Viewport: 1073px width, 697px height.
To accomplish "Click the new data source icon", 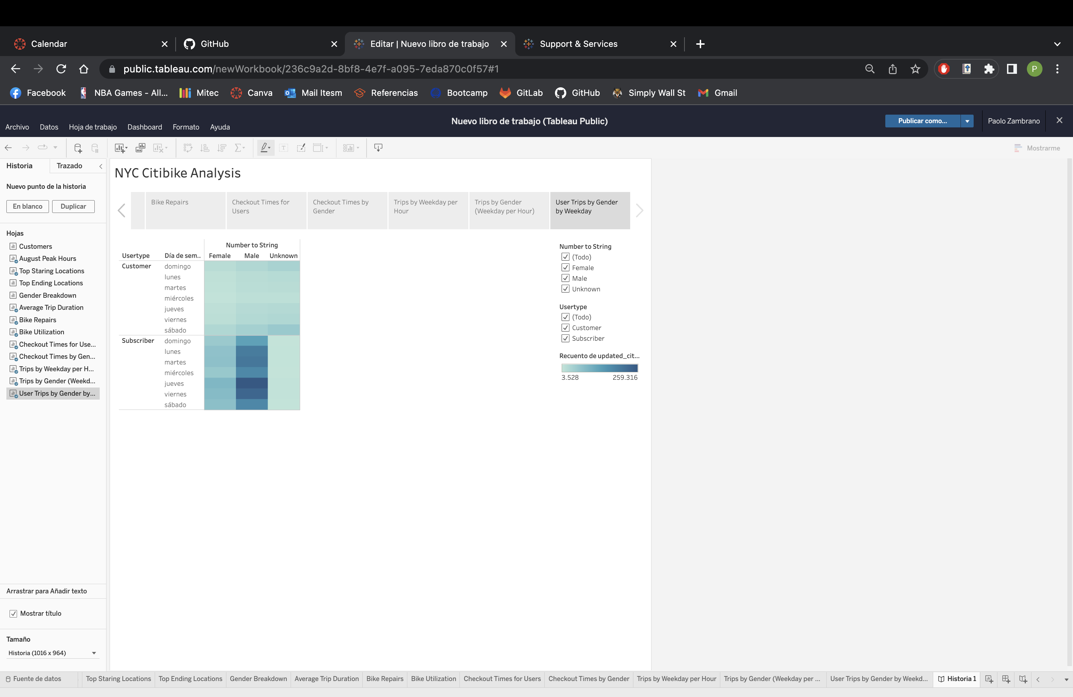I will click(x=78, y=148).
